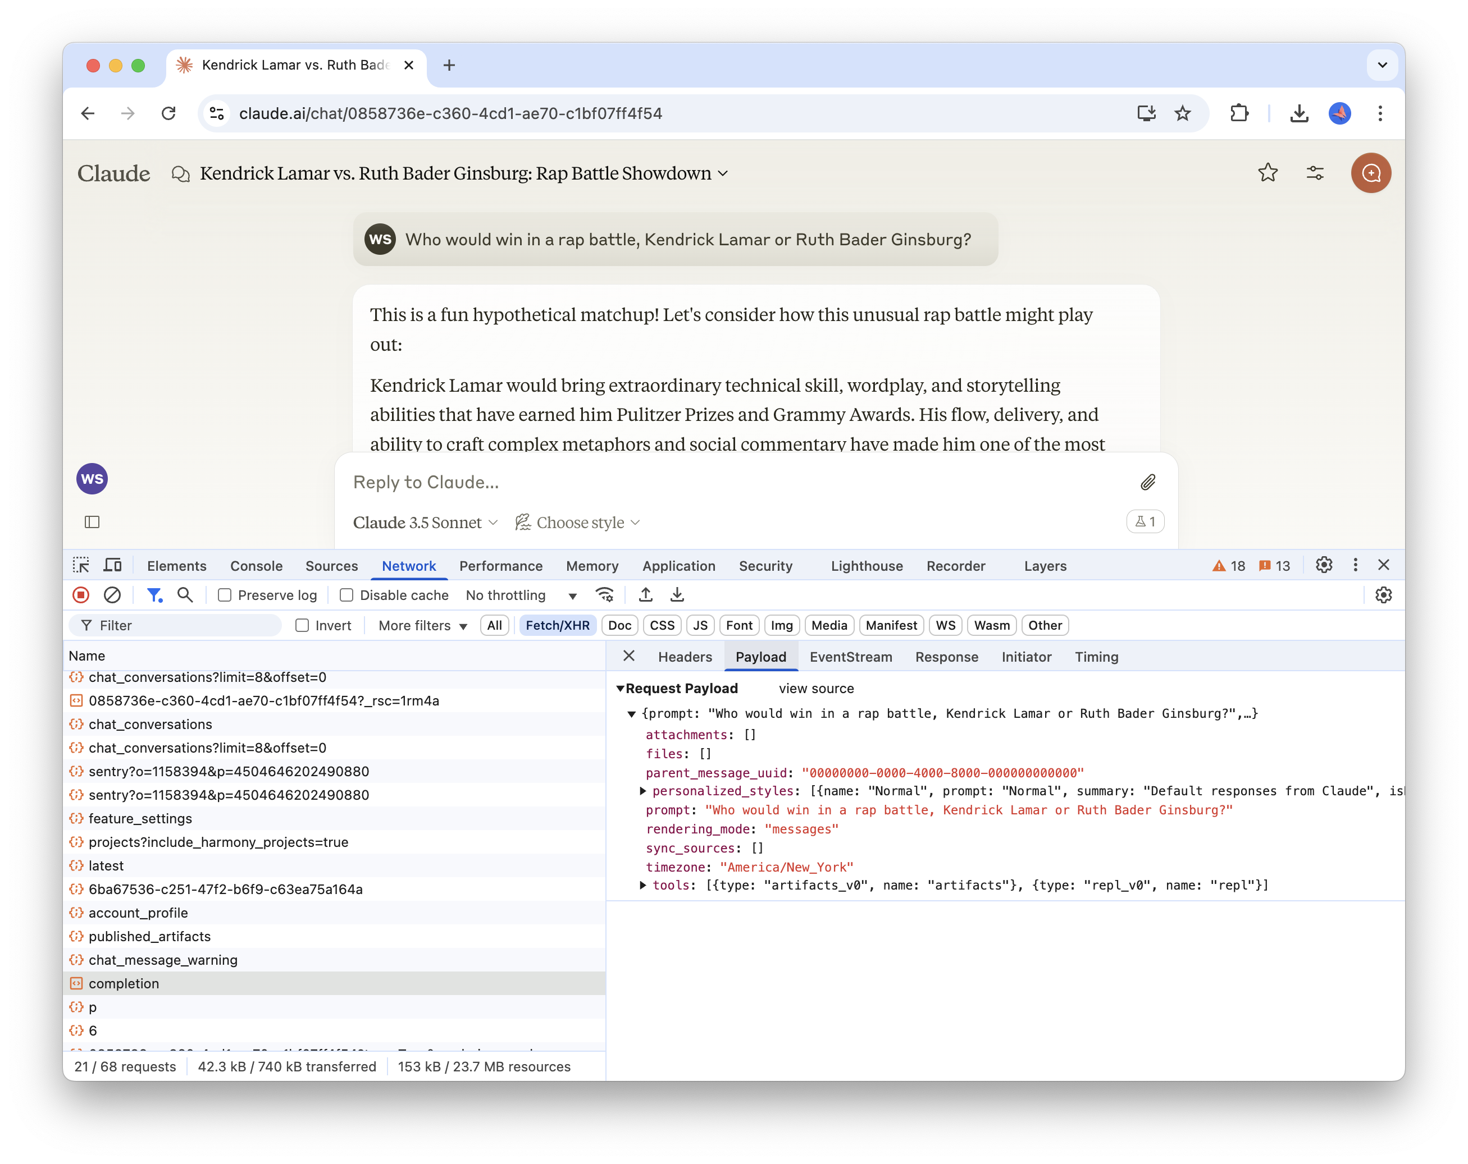This screenshot has width=1468, height=1164.
Task: Star this Claude conversation
Action: 1267,173
